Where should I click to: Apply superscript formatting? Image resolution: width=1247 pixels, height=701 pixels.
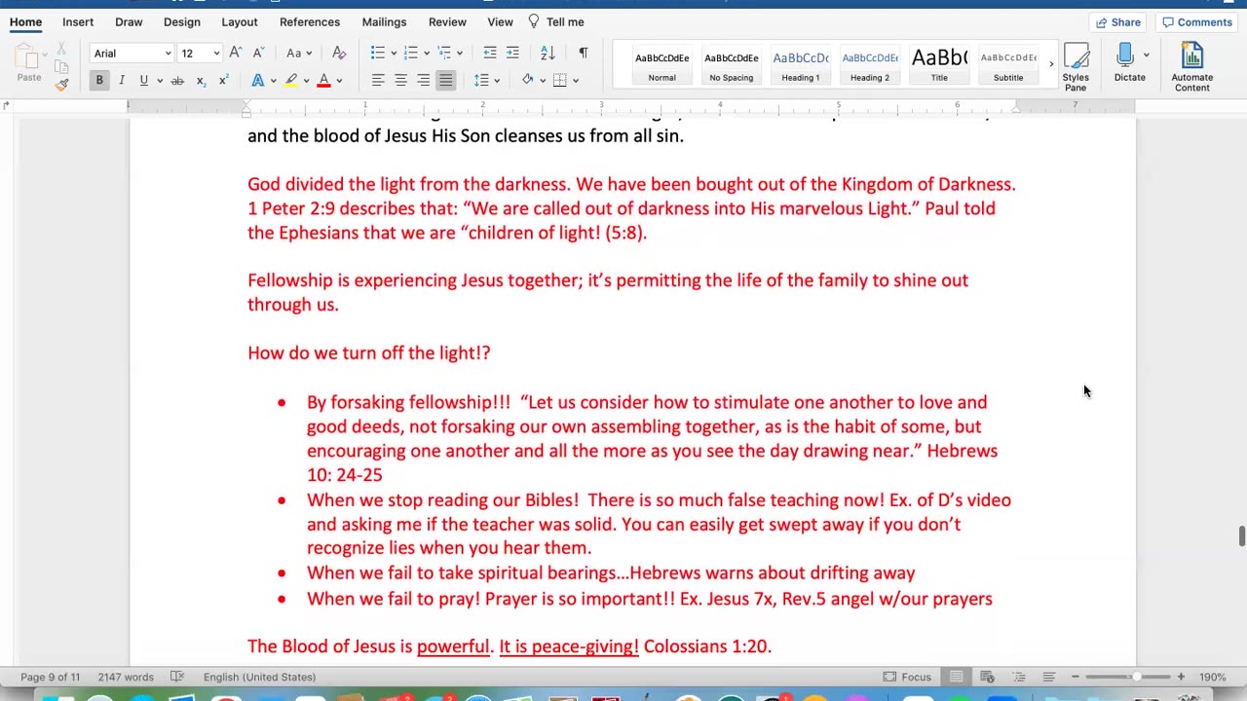click(223, 80)
